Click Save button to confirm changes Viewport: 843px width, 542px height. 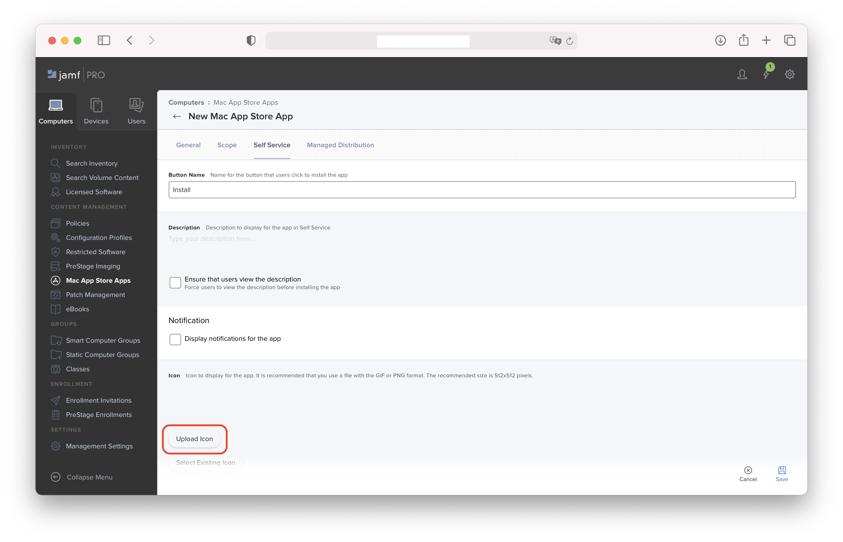click(x=781, y=474)
